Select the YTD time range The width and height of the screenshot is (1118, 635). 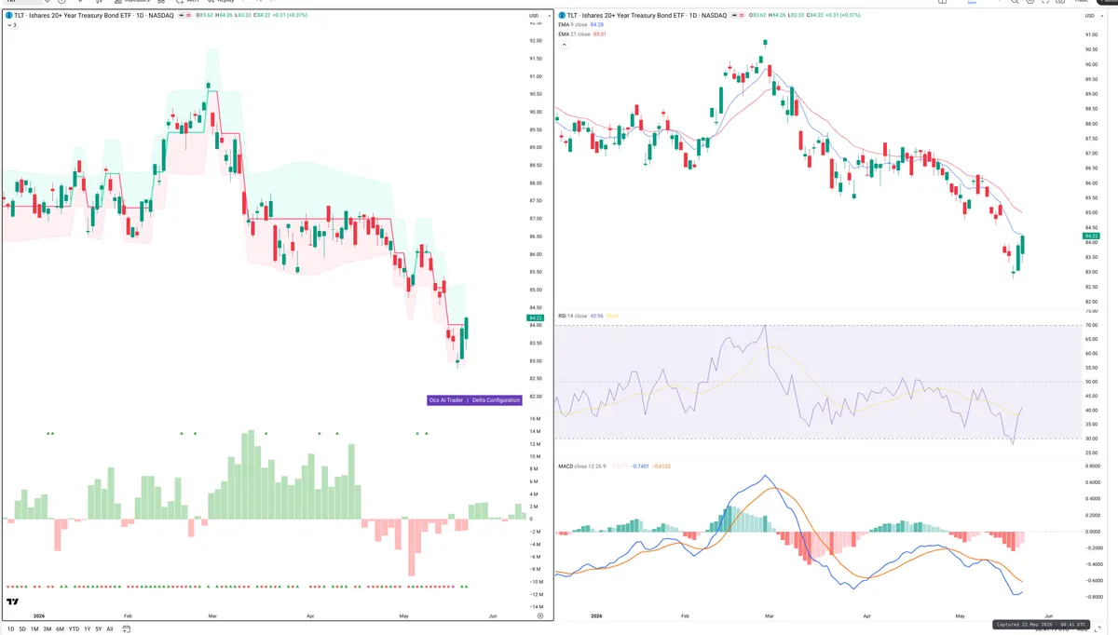tap(74, 629)
